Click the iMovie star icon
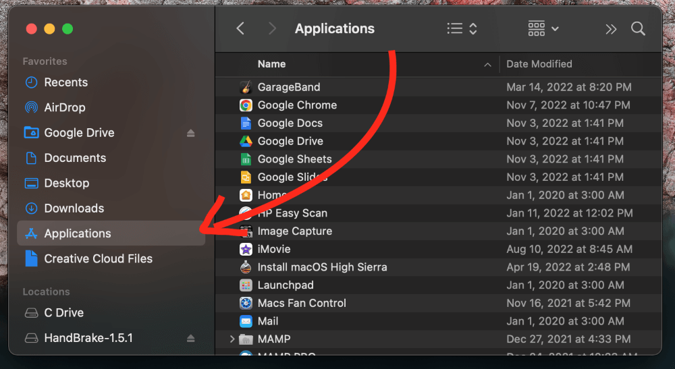 pyautogui.click(x=246, y=249)
